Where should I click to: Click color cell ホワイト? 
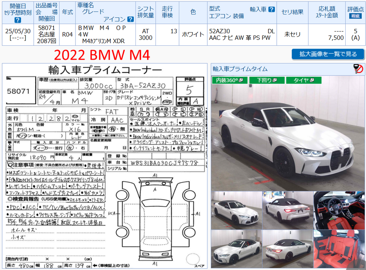point(193,34)
